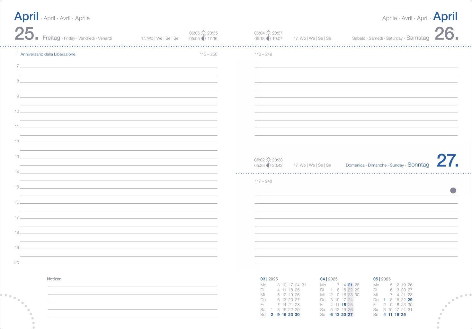Select the large blue 'April' heading at right
The height and width of the screenshot is (329, 472).
[445, 16]
